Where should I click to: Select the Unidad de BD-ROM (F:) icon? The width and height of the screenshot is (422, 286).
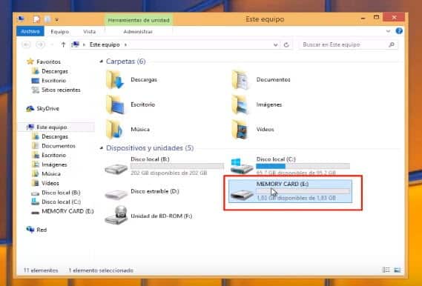pos(116,216)
